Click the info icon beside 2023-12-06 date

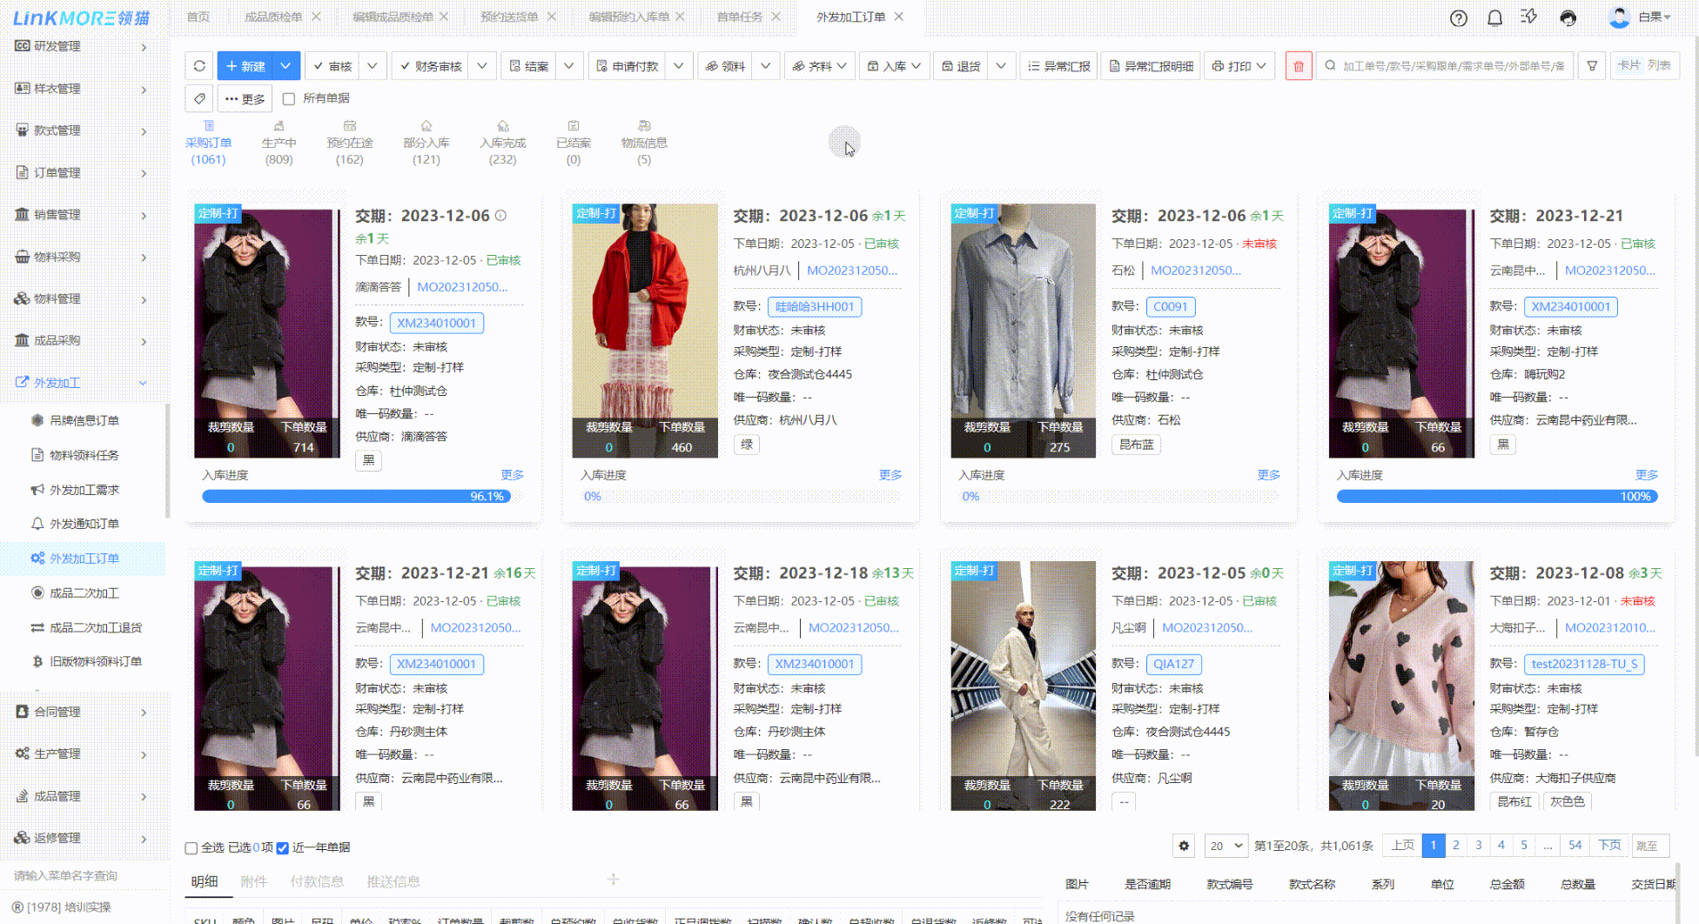point(500,216)
